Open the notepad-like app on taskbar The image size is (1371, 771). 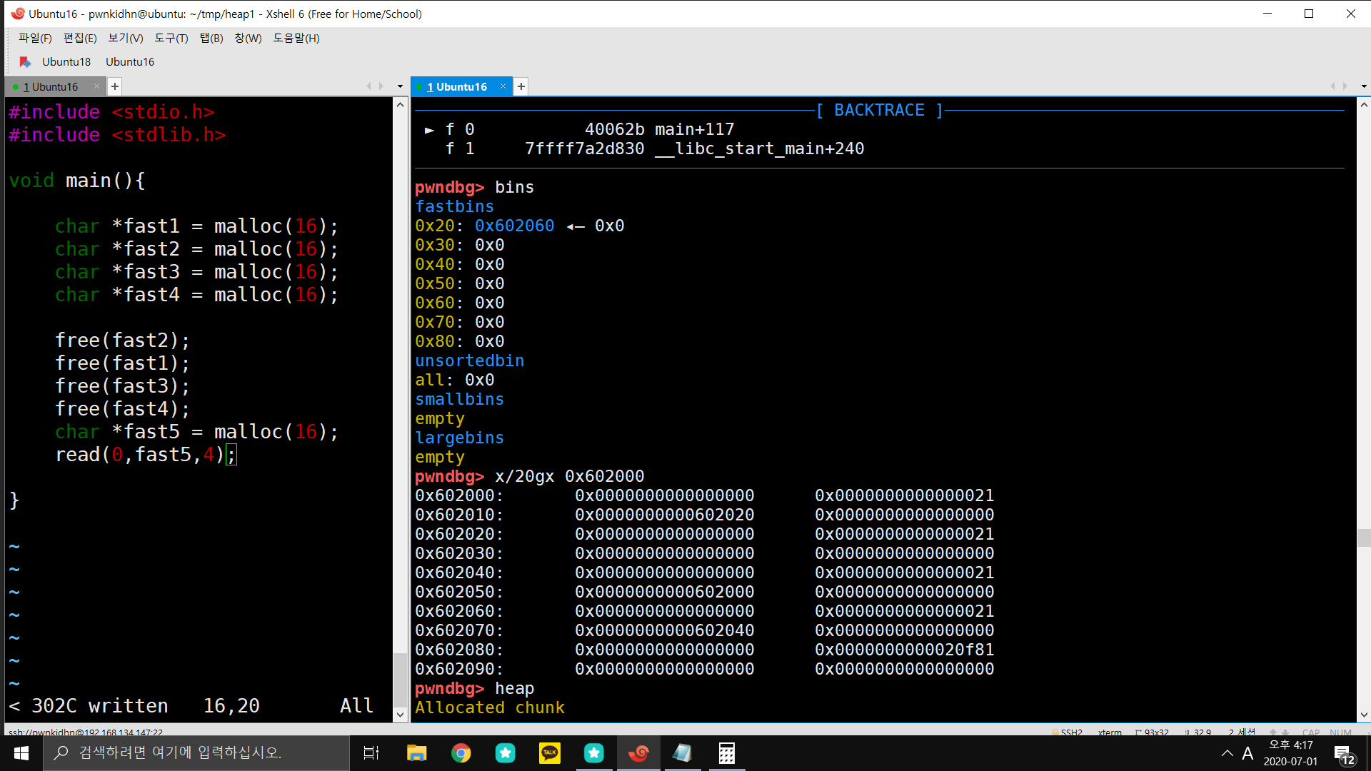pyautogui.click(x=682, y=753)
